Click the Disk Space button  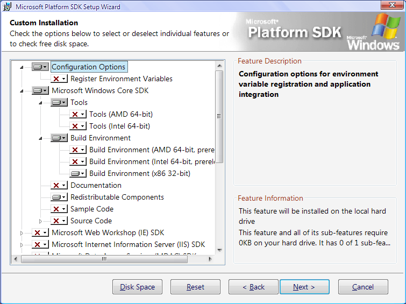(137, 287)
